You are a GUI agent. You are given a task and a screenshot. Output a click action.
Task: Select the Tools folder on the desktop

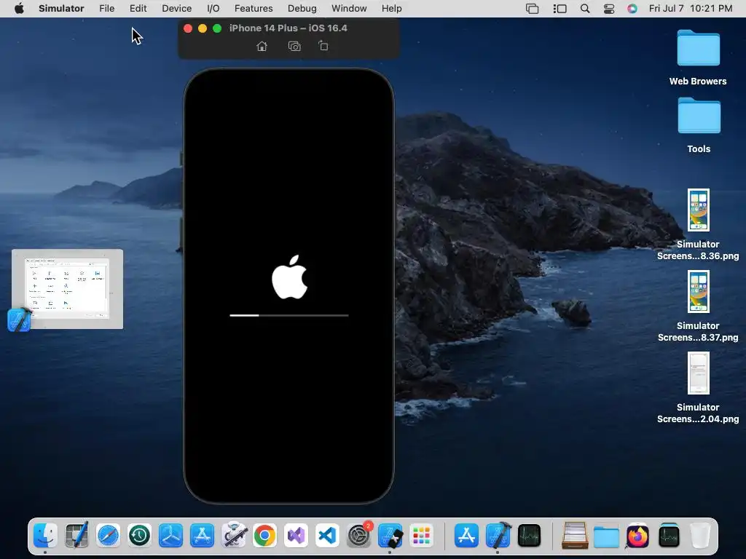pyautogui.click(x=699, y=125)
